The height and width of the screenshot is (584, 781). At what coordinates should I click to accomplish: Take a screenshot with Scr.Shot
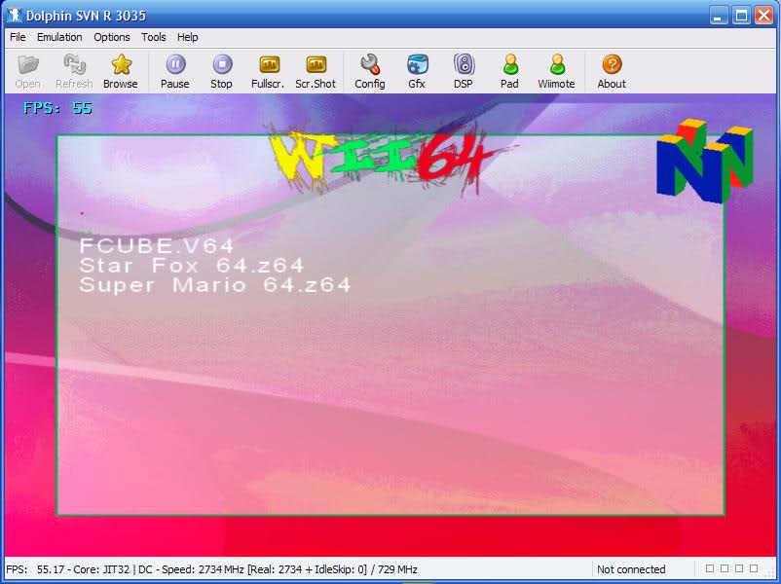(x=316, y=71)
